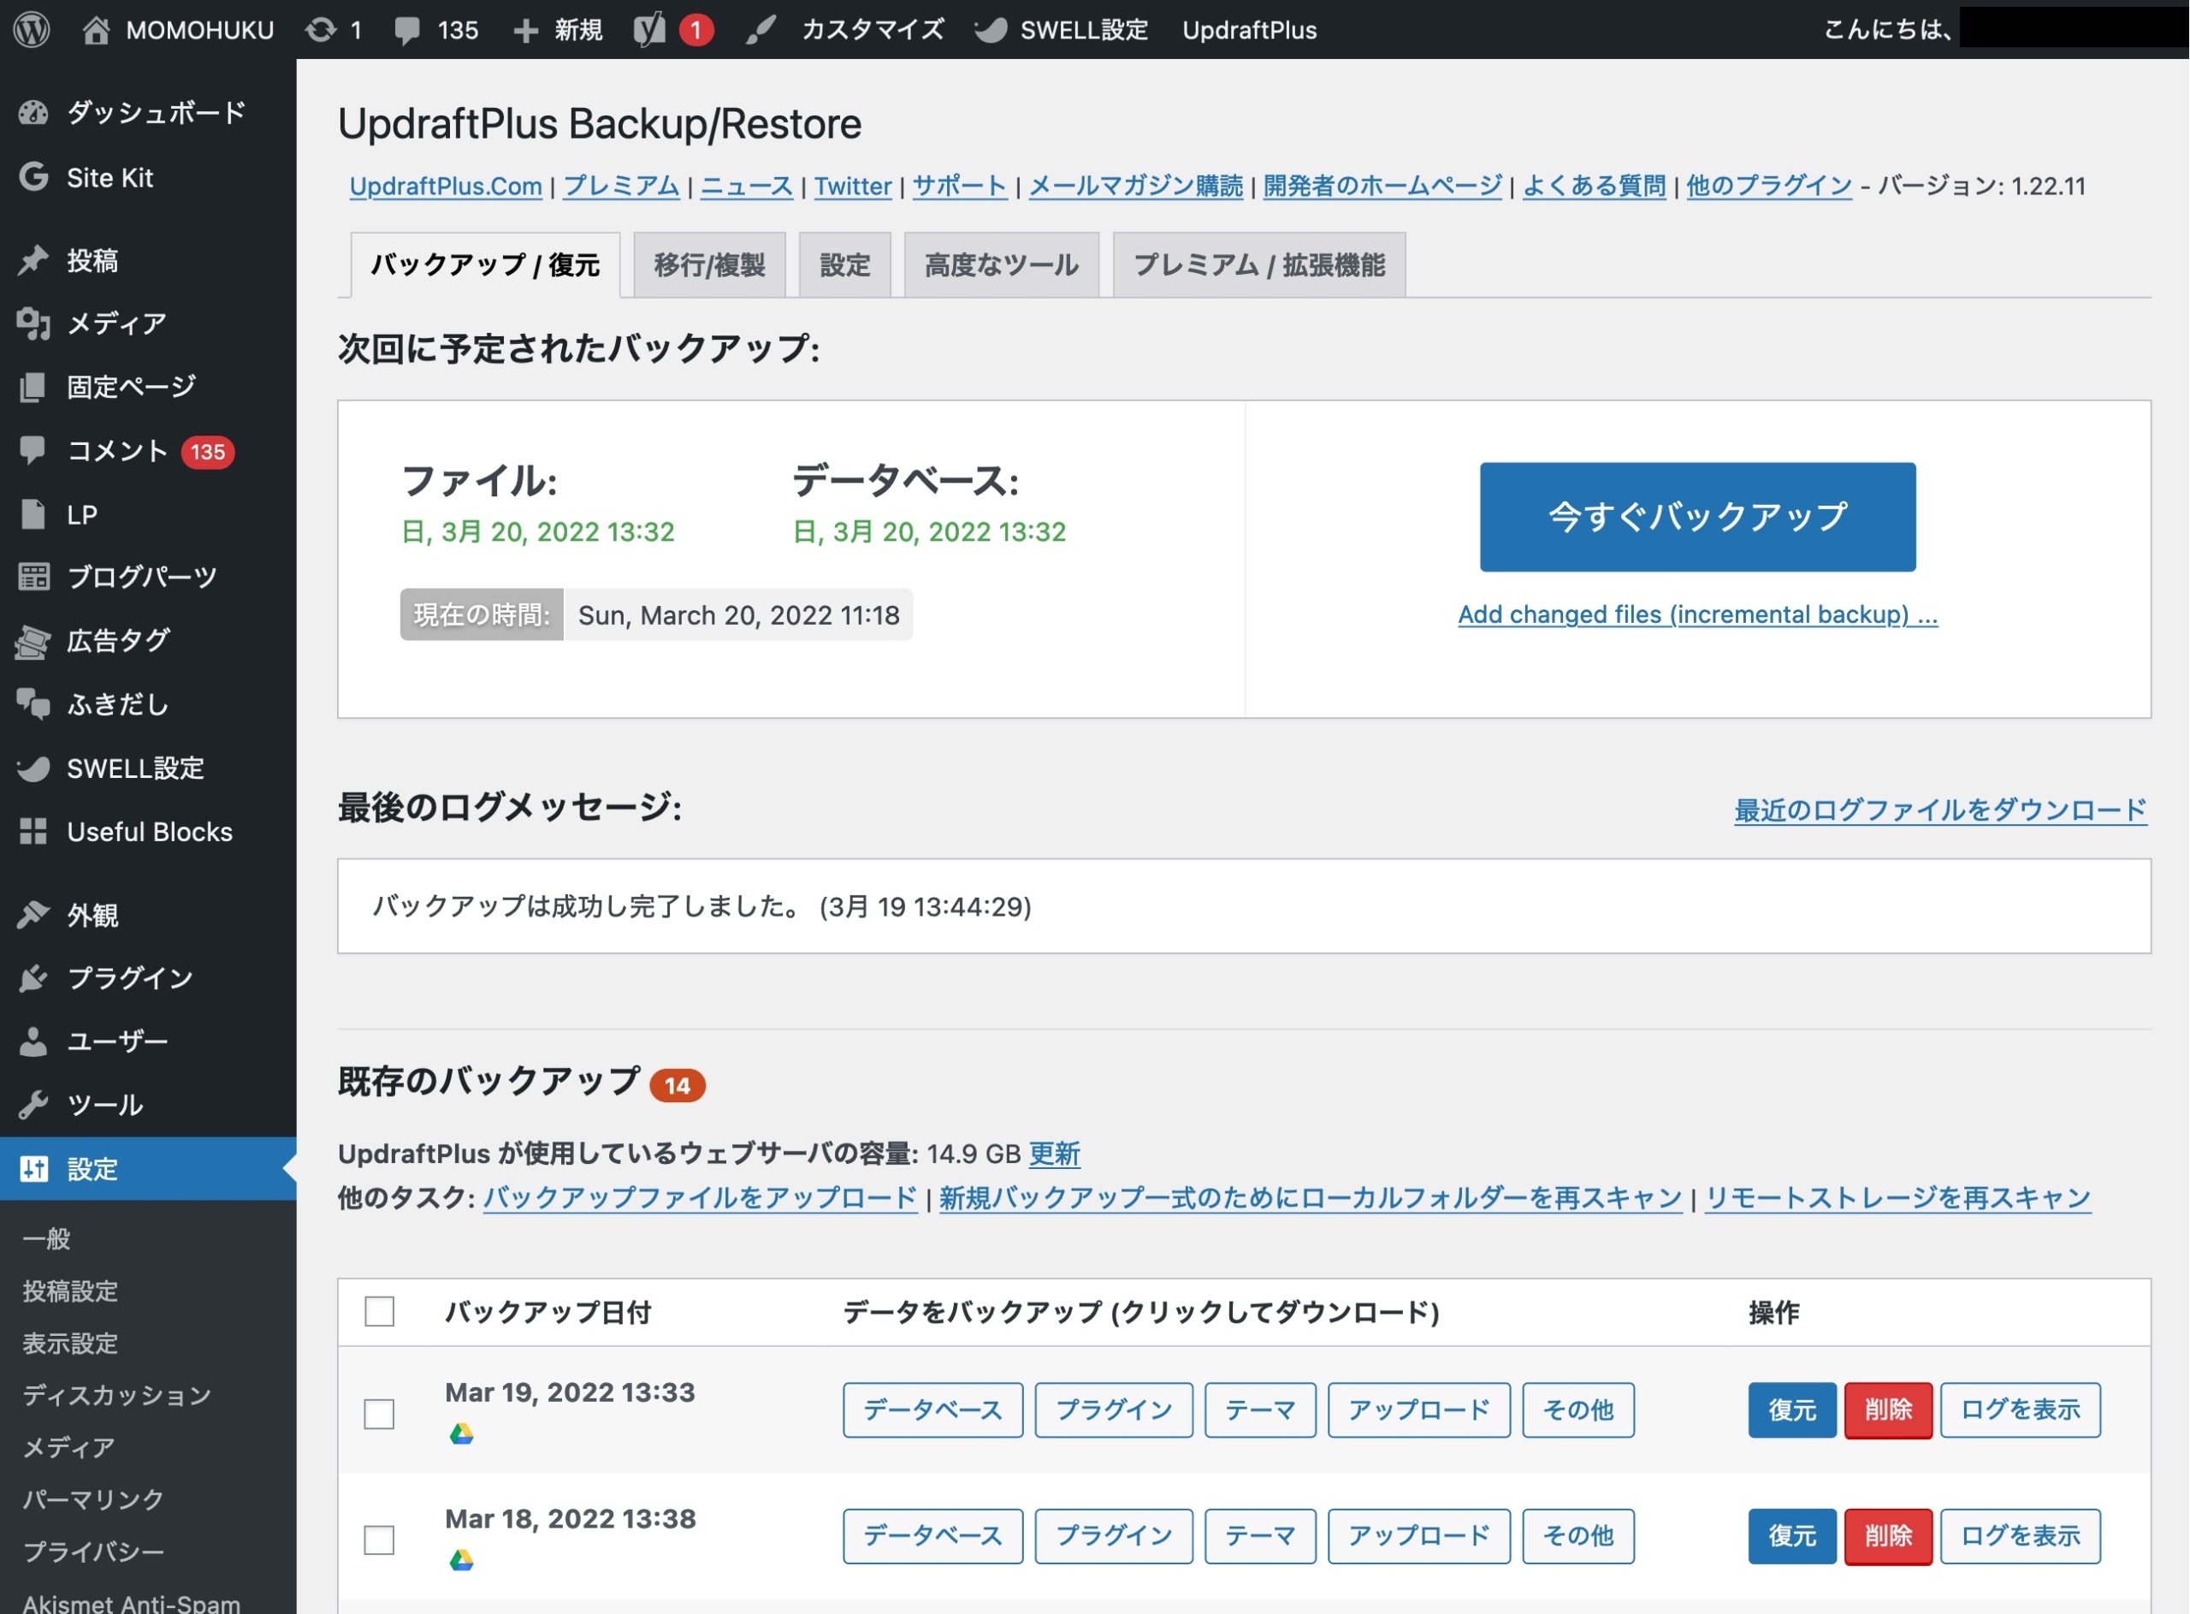2190x1614 pixels.
Task: Click Add changed files incremental backup link
Action: (1697, 614)
